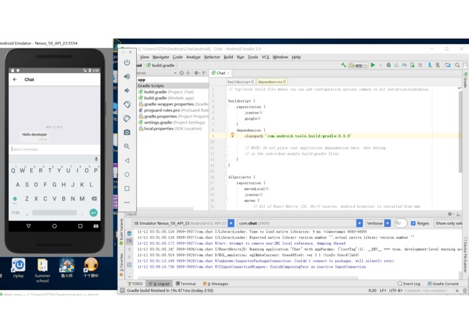Image resolution: width=469 pixels, height=334 pixels.
Task: Select build.gradle (Module: app) file
Action: click(x=169, y=98)
